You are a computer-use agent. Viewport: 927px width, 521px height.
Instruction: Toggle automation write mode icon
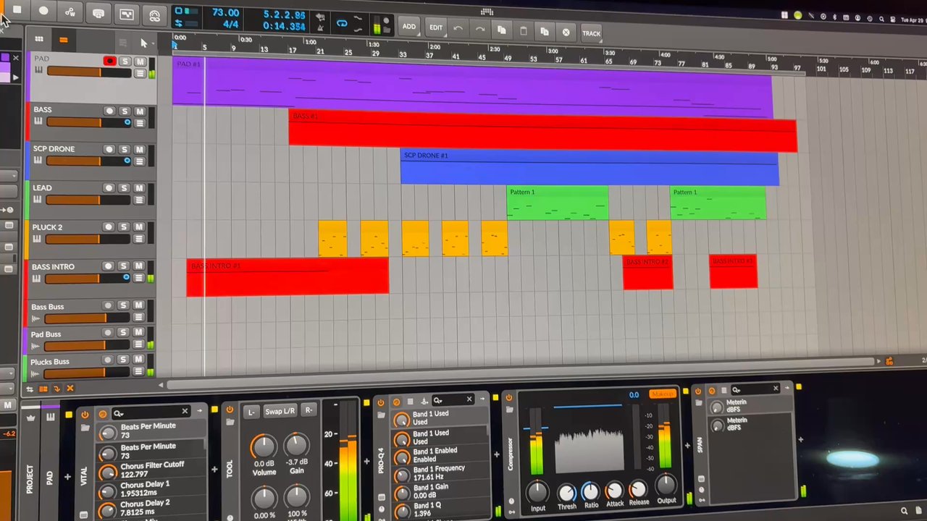click(x=70, y=12)
